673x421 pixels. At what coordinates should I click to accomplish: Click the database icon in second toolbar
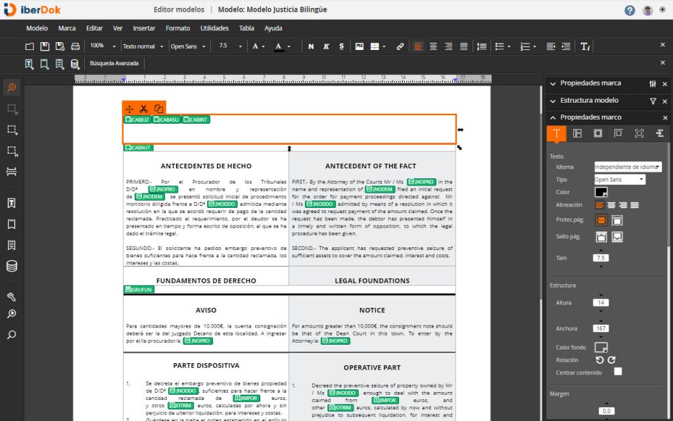point(75,64)
